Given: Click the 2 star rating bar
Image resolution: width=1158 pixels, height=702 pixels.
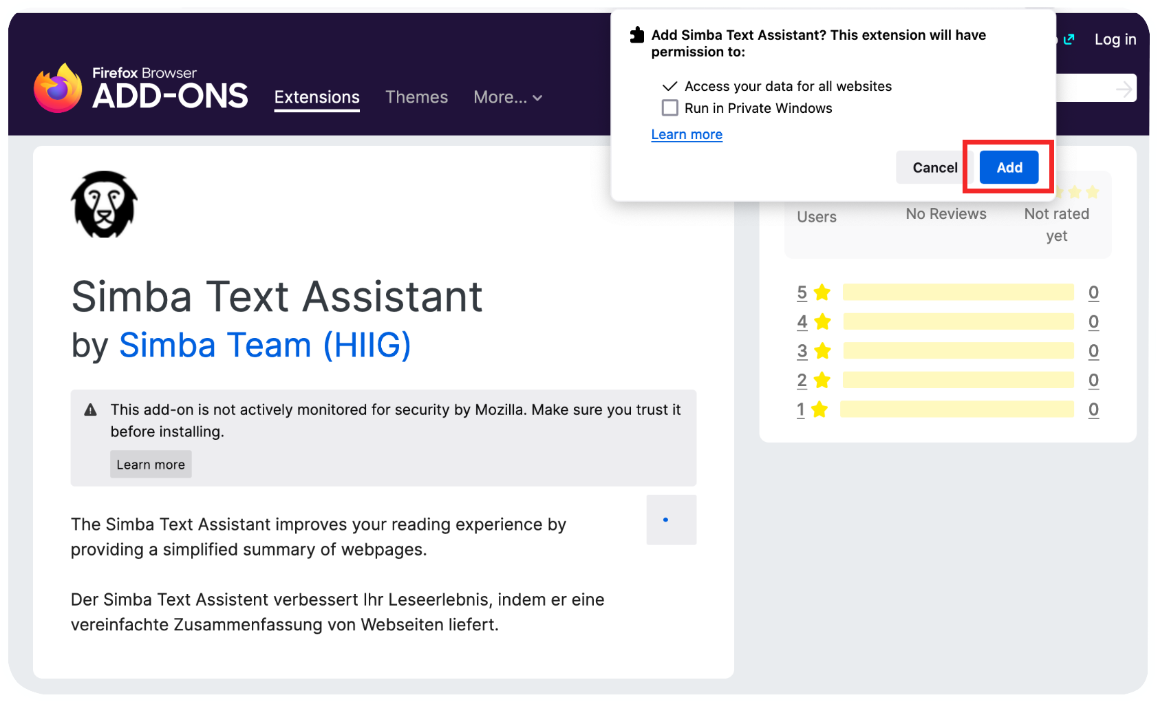Looking at the screenshot, I should click(x=958, y=380).
